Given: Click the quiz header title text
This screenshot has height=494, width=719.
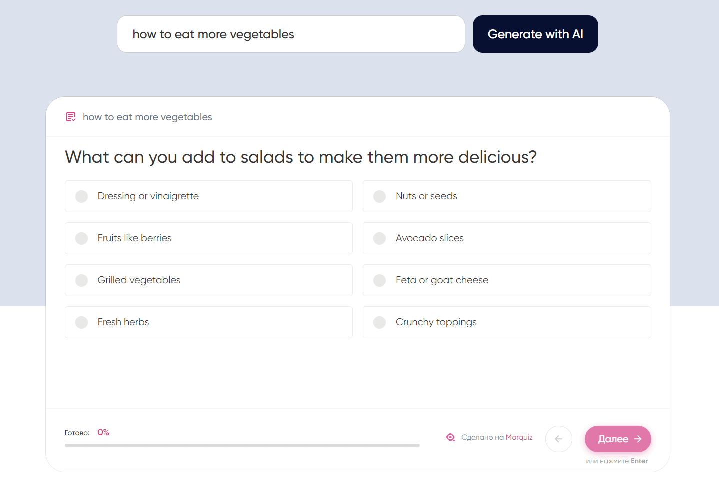Looking at the screenshot, I should (x=147, y=117).
